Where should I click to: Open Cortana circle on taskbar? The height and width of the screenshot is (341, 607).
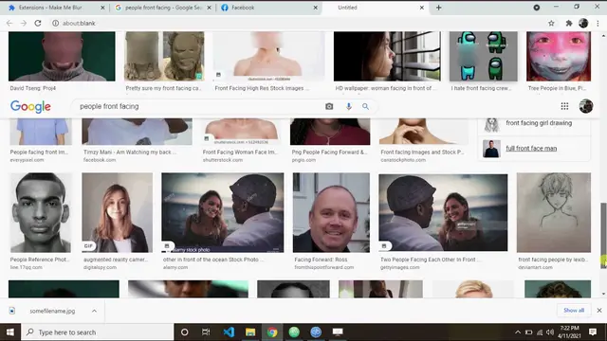184,332
